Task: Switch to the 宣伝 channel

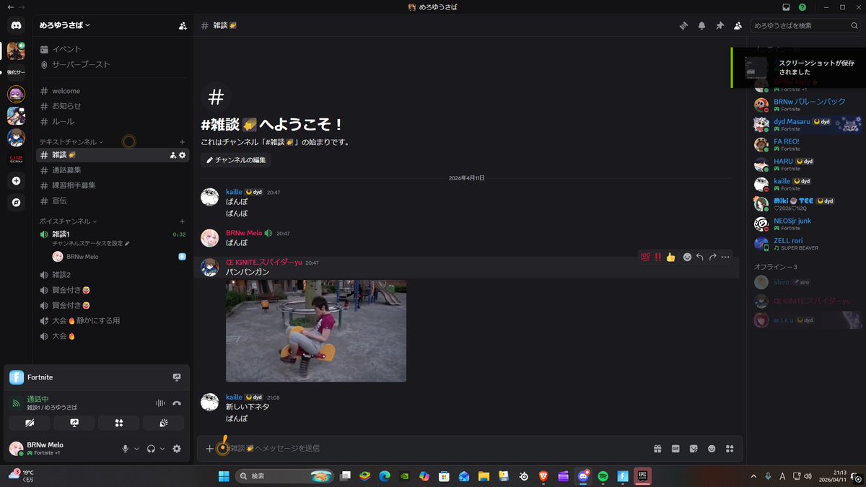Action: (113, 201)
